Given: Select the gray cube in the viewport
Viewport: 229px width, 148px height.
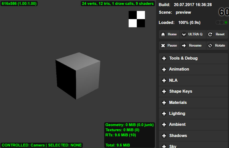Looking at the screenshot, I should click(78, 76).
